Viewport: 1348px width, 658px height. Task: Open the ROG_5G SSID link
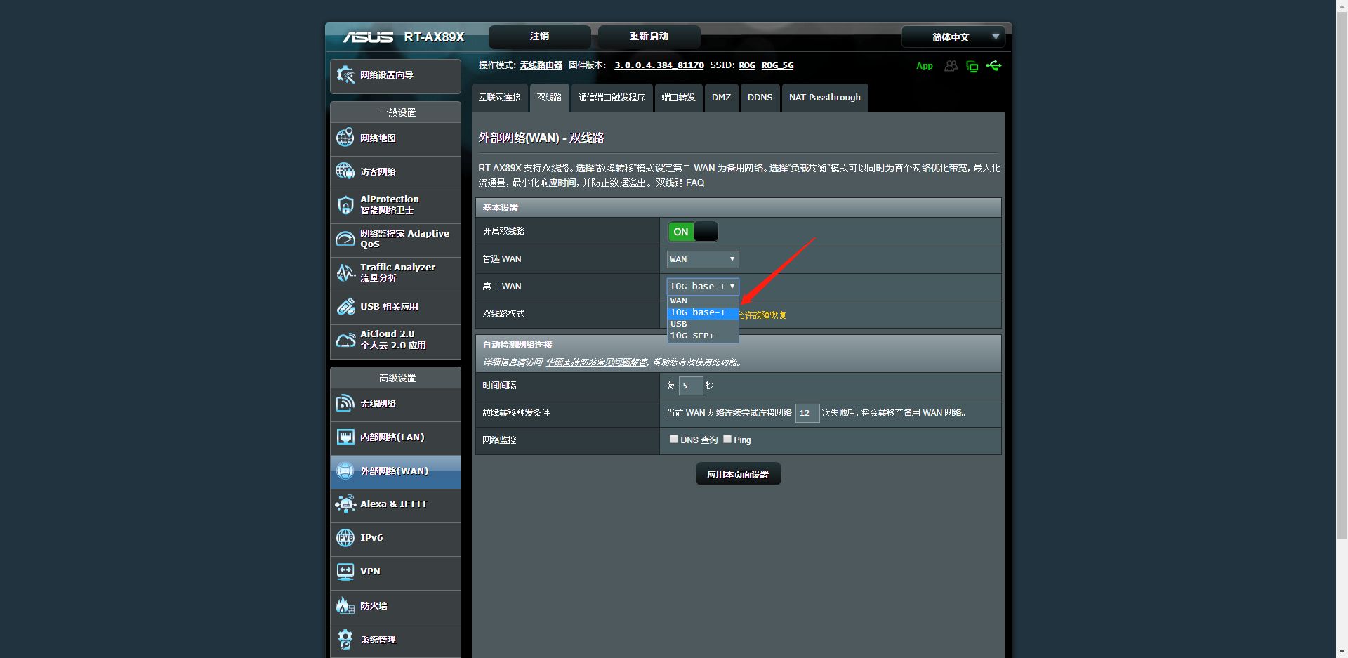point(777,65)
